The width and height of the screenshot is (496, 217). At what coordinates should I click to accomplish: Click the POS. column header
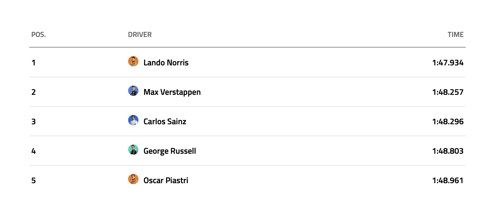(x=38, y=35)
